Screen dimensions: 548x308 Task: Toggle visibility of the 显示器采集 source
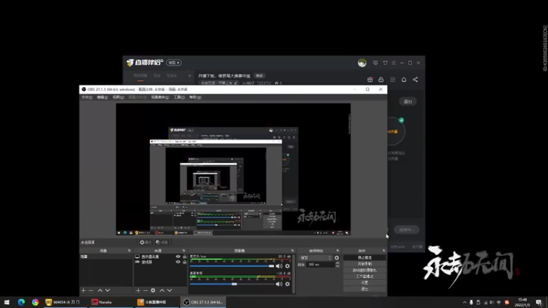coord(178,256)
